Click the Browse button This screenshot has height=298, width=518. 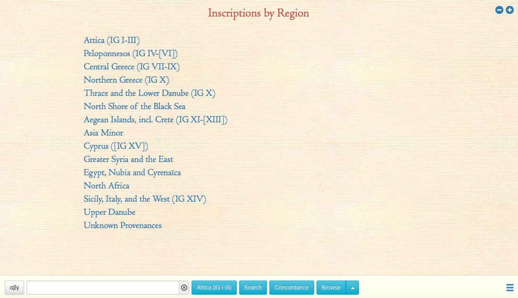(x=331, y=288)
